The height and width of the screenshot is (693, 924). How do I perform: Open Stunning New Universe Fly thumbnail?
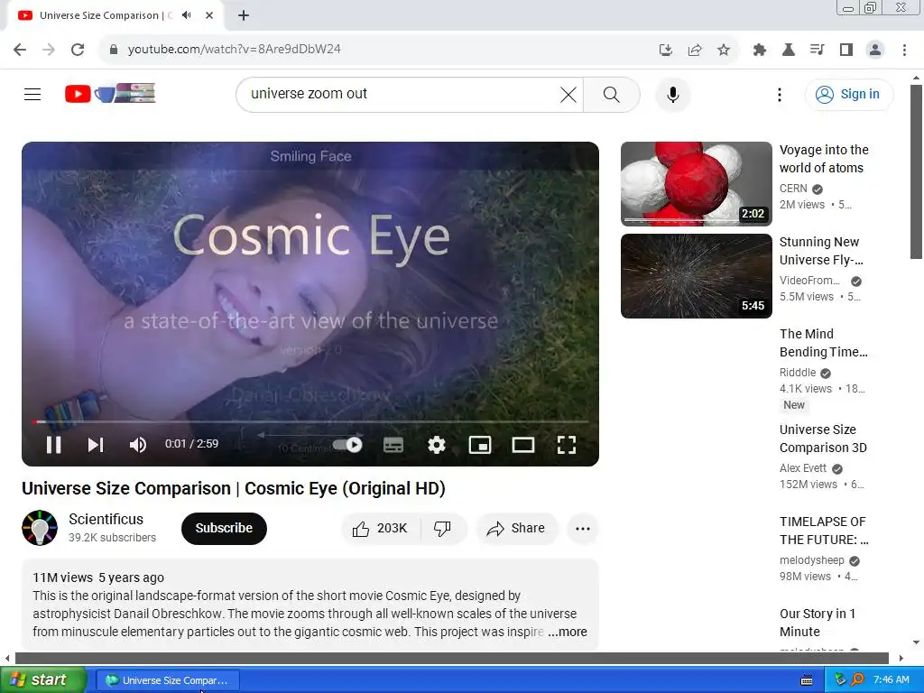(696, 276)
